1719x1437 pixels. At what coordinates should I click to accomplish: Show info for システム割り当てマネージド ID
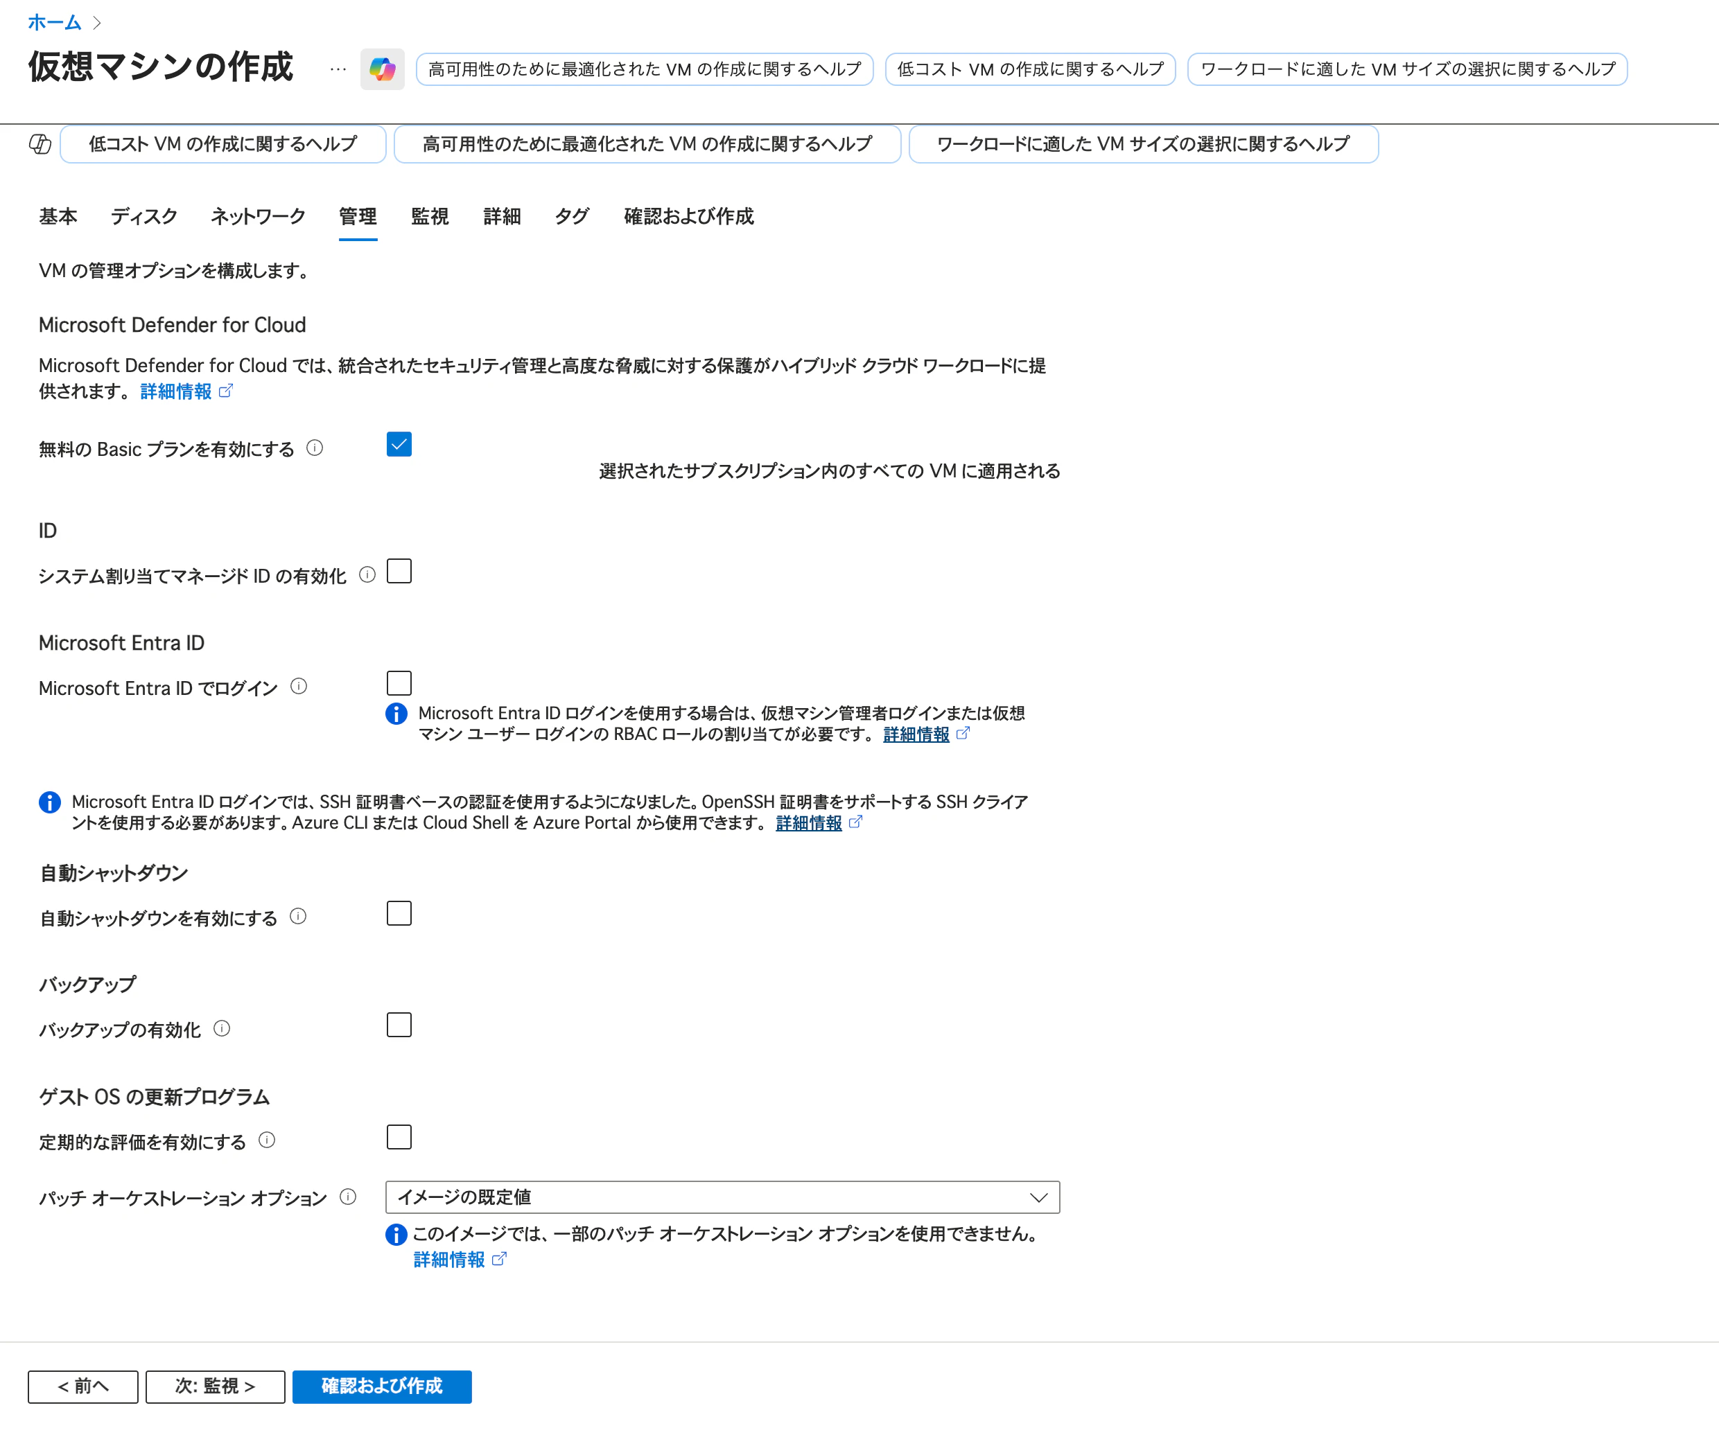[367, 574]
